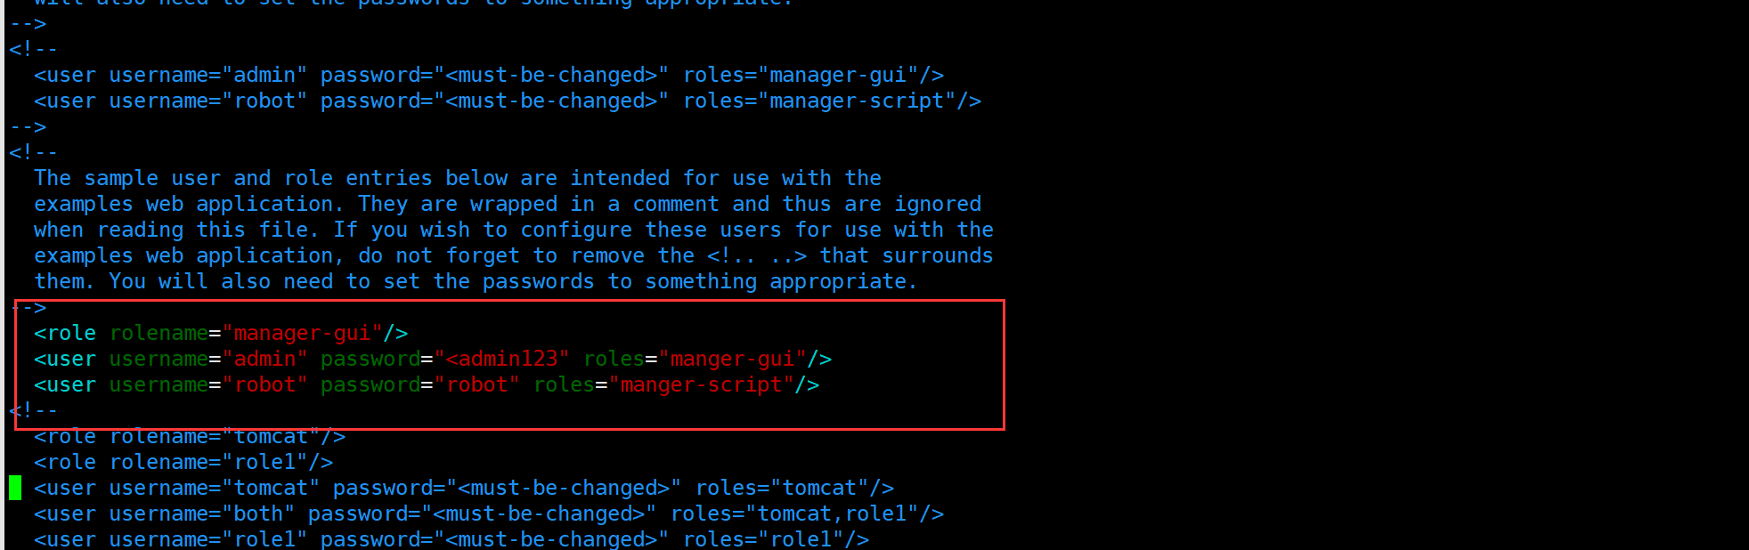This screenshot has width=1749, height=550.
Task: Click the red "manger-script" roles value
Action: pyautogui.click(x=701, y=384)
